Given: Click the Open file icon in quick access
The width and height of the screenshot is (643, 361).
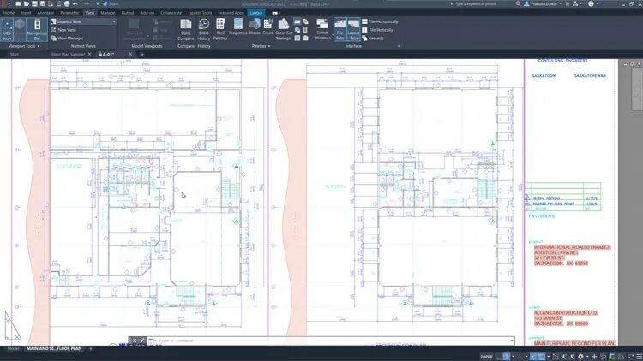Looking at the screenshot, I should pyautogui.click(x=27, y=3).
